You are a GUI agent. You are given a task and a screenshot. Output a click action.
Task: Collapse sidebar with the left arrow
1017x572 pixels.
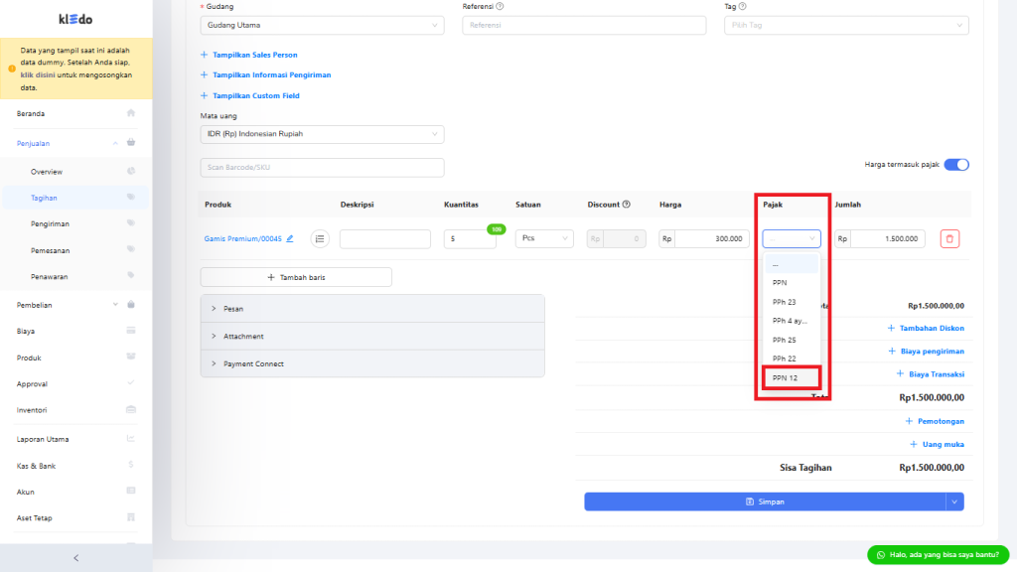coord(75,558)
